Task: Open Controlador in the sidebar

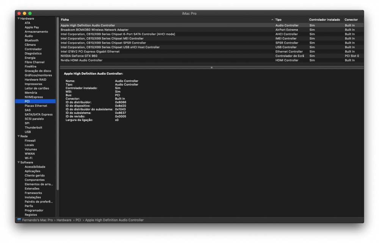Action: (x=33, y=49)
